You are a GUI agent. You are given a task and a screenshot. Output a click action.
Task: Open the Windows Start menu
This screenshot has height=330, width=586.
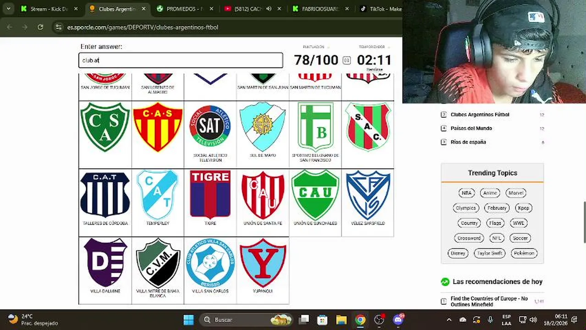(188, 320)
